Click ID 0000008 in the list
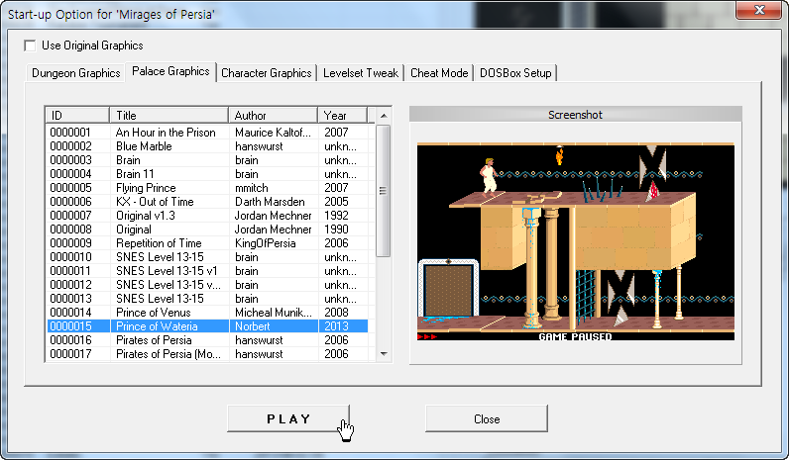Viewport: 789px width, 460px height. click(x=71, y=230)
